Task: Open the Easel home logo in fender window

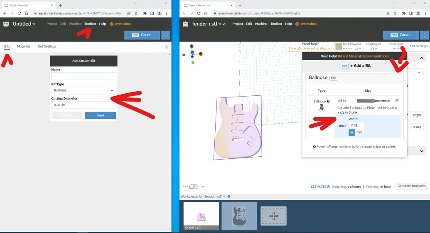Action: (186, 24)
